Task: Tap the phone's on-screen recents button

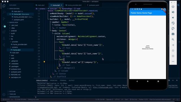Action: pos(158,81)
